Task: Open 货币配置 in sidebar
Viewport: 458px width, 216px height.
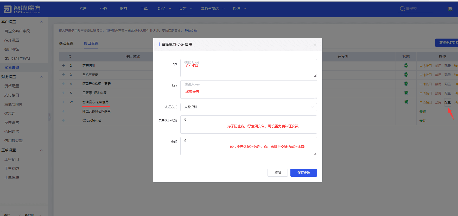Action: click(x=12, y=86)
